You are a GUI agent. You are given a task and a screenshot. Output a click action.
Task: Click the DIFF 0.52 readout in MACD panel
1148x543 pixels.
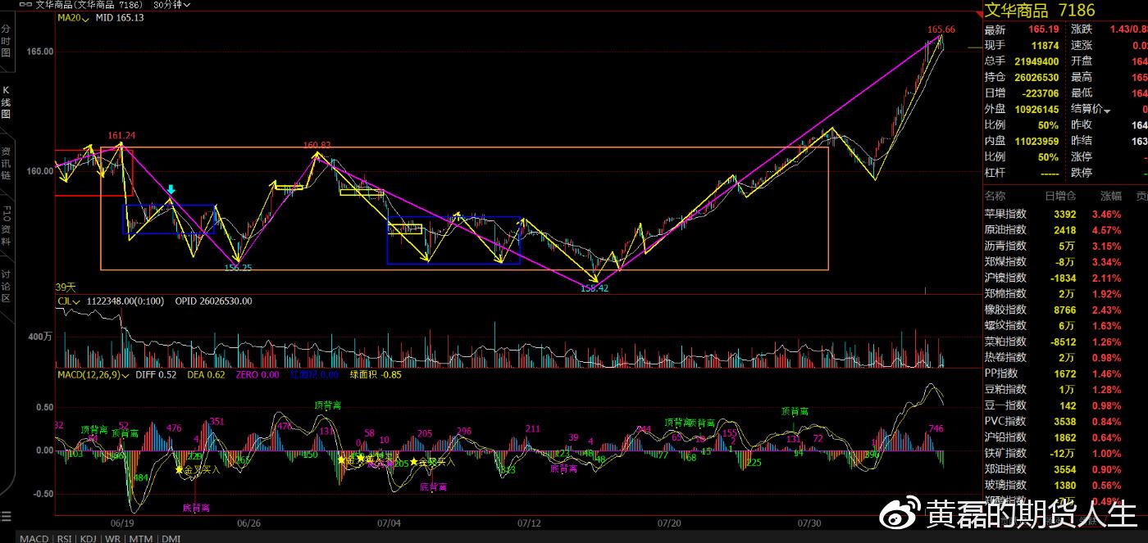(156, 374)
